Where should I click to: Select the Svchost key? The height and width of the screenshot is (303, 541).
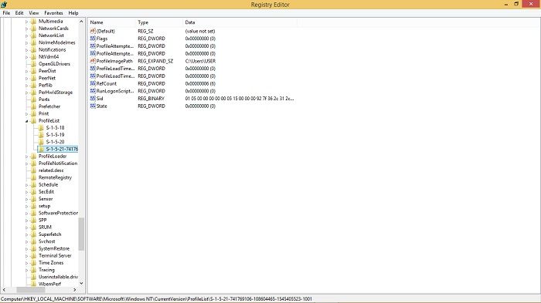[x=47, y=241]
